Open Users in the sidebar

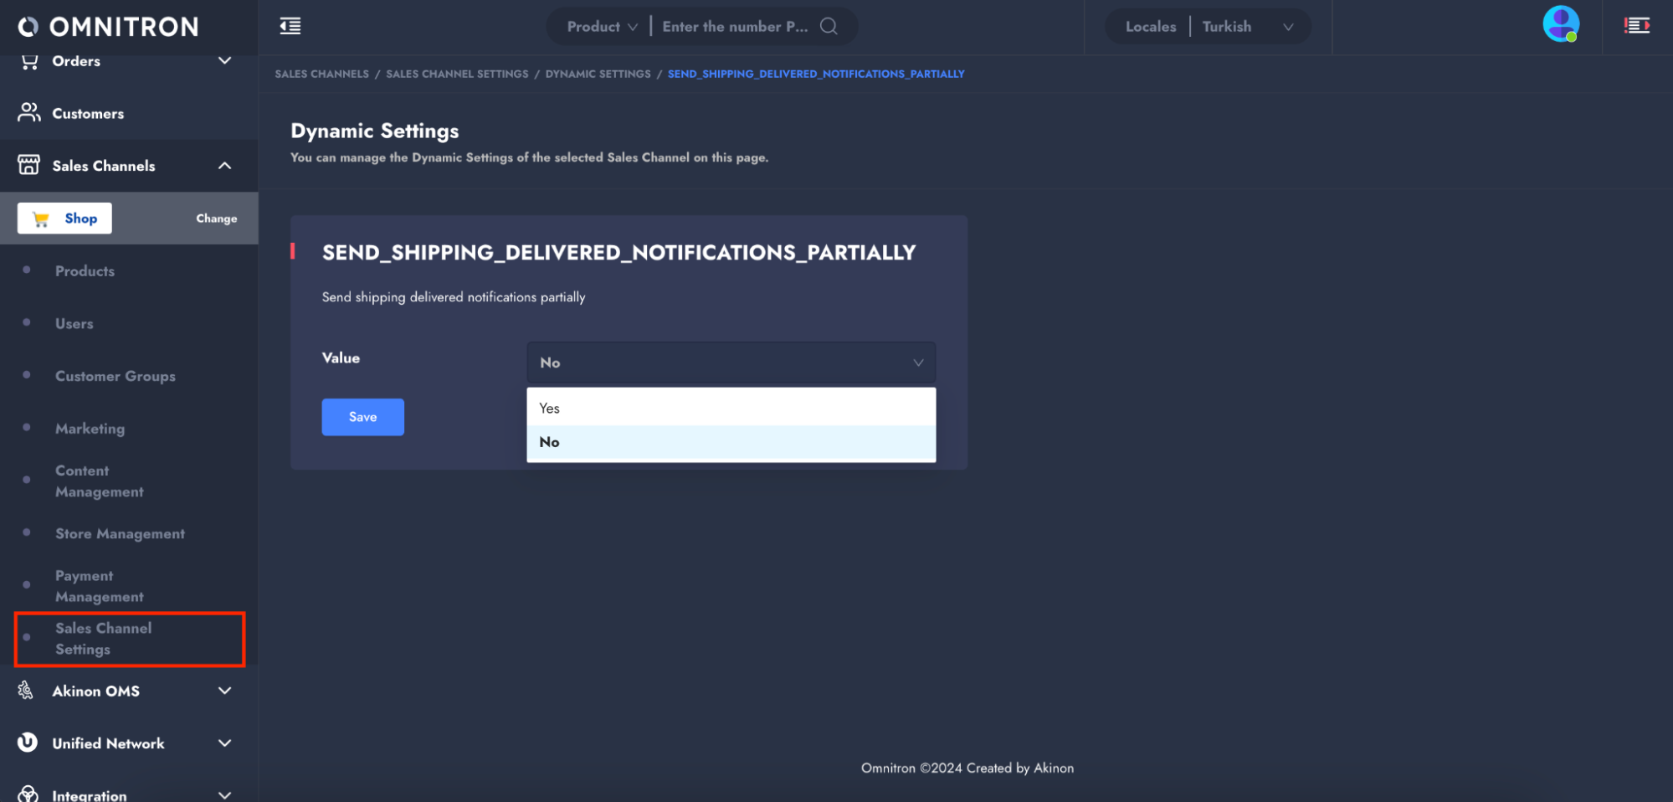coord(74,324)
